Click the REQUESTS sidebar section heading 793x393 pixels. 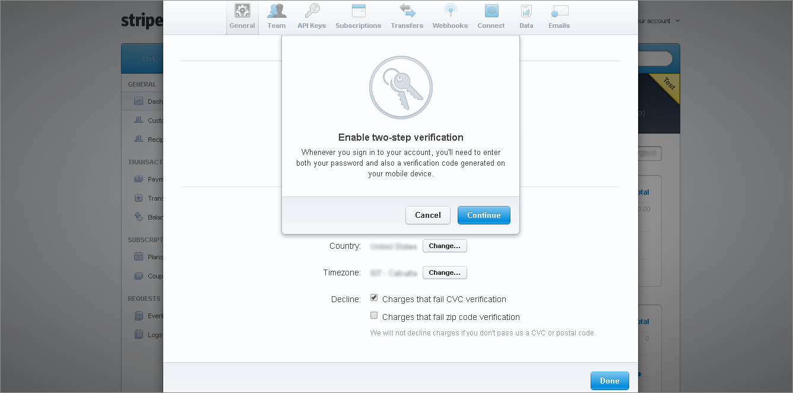(144, 299)
